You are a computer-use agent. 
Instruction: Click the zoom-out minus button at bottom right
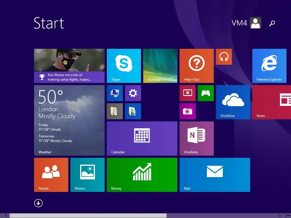(288, 216)
